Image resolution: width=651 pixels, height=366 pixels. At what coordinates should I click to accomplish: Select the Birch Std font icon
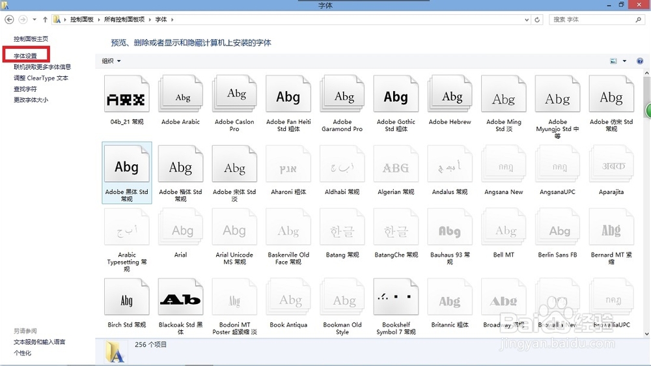127,296
